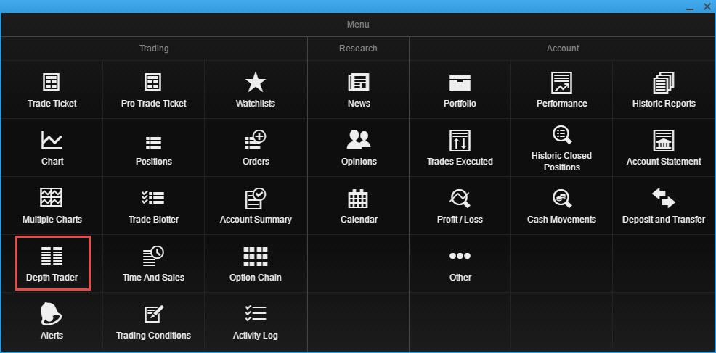716x353 pixels.
Task: Open the Account Statement
Action: click(x=664, y=148)
